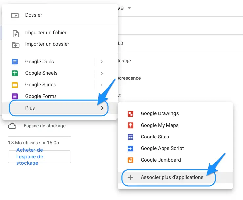Select Google Docs from the menu
243x200 pixels.
[x=60, y=62]
